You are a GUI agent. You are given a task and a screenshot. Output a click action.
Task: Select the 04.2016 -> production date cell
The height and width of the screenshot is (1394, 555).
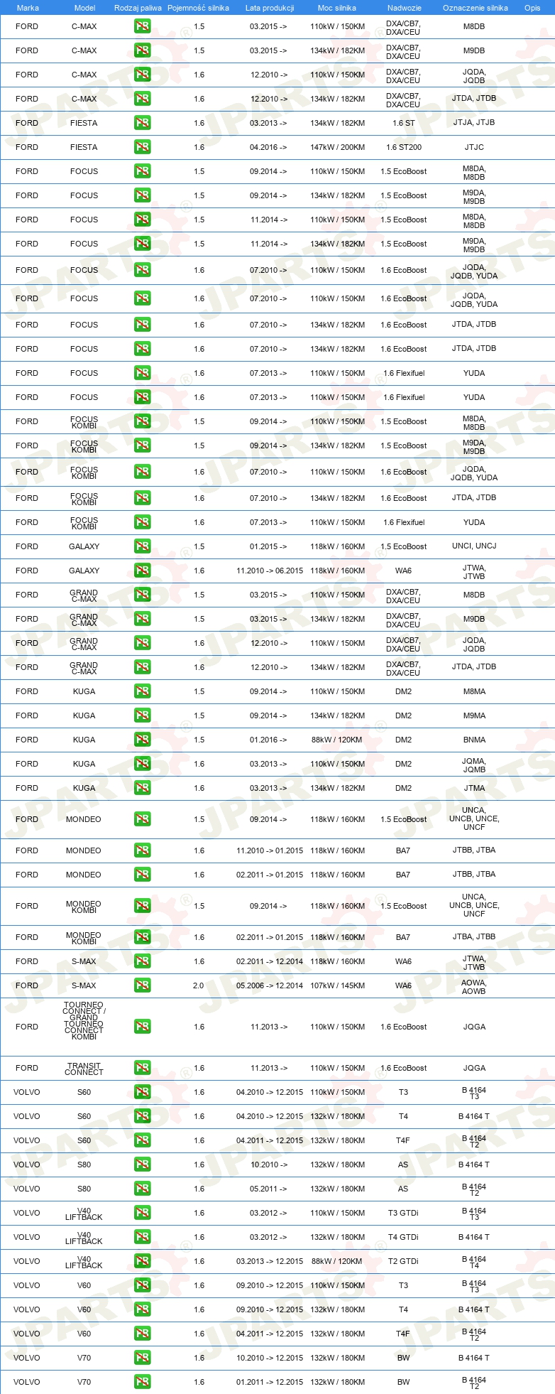(268, 147)
